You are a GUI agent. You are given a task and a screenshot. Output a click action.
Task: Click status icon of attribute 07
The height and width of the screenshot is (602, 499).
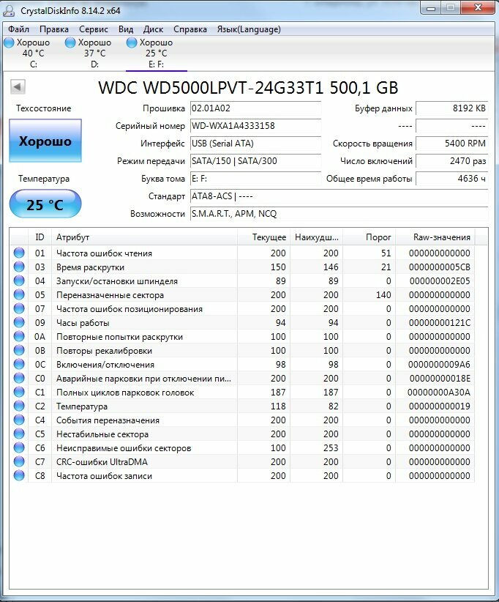coord(19,308)
